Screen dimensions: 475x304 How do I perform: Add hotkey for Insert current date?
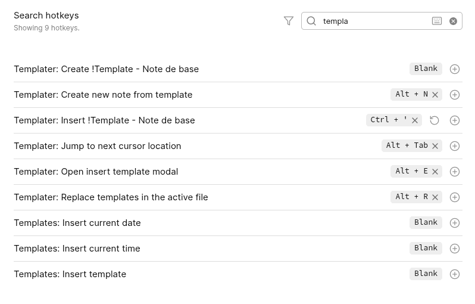tap(455, 223)
